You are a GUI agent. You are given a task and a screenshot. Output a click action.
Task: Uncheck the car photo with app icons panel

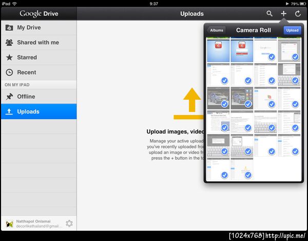point(242,98)
